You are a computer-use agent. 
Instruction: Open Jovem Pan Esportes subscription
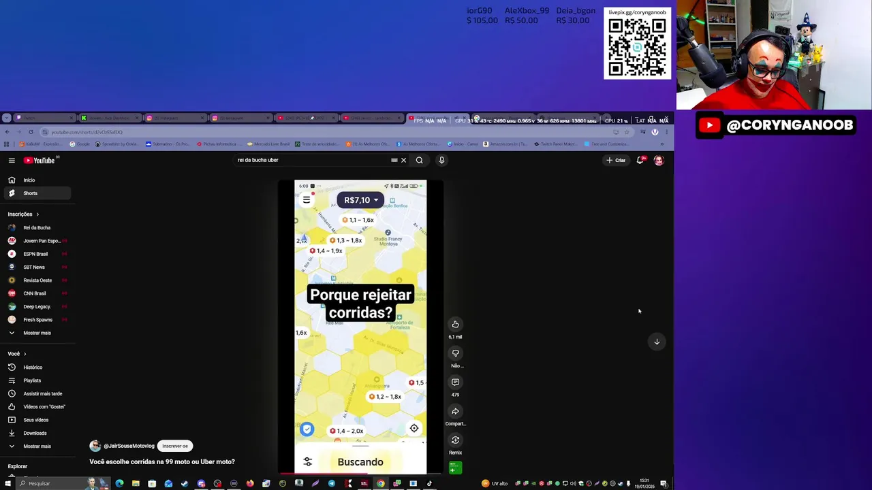(37, 241)
